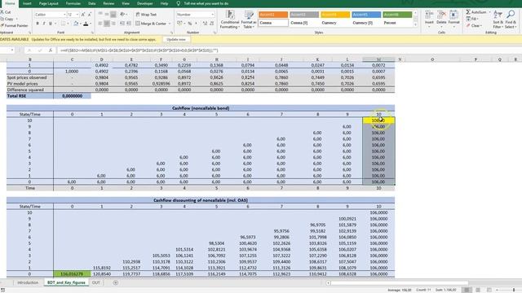This screenshot has width=522, height=293.
Task: Click the decrease decimal icon
Action: (x=212, y=24)
